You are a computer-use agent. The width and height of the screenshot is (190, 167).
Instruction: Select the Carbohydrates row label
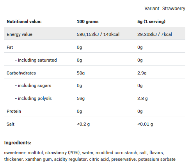[x=21, y=73]
